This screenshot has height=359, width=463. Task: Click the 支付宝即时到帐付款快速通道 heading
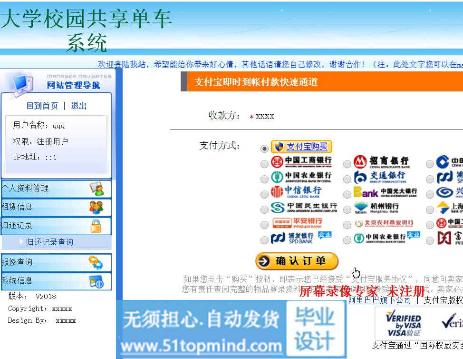256,82
